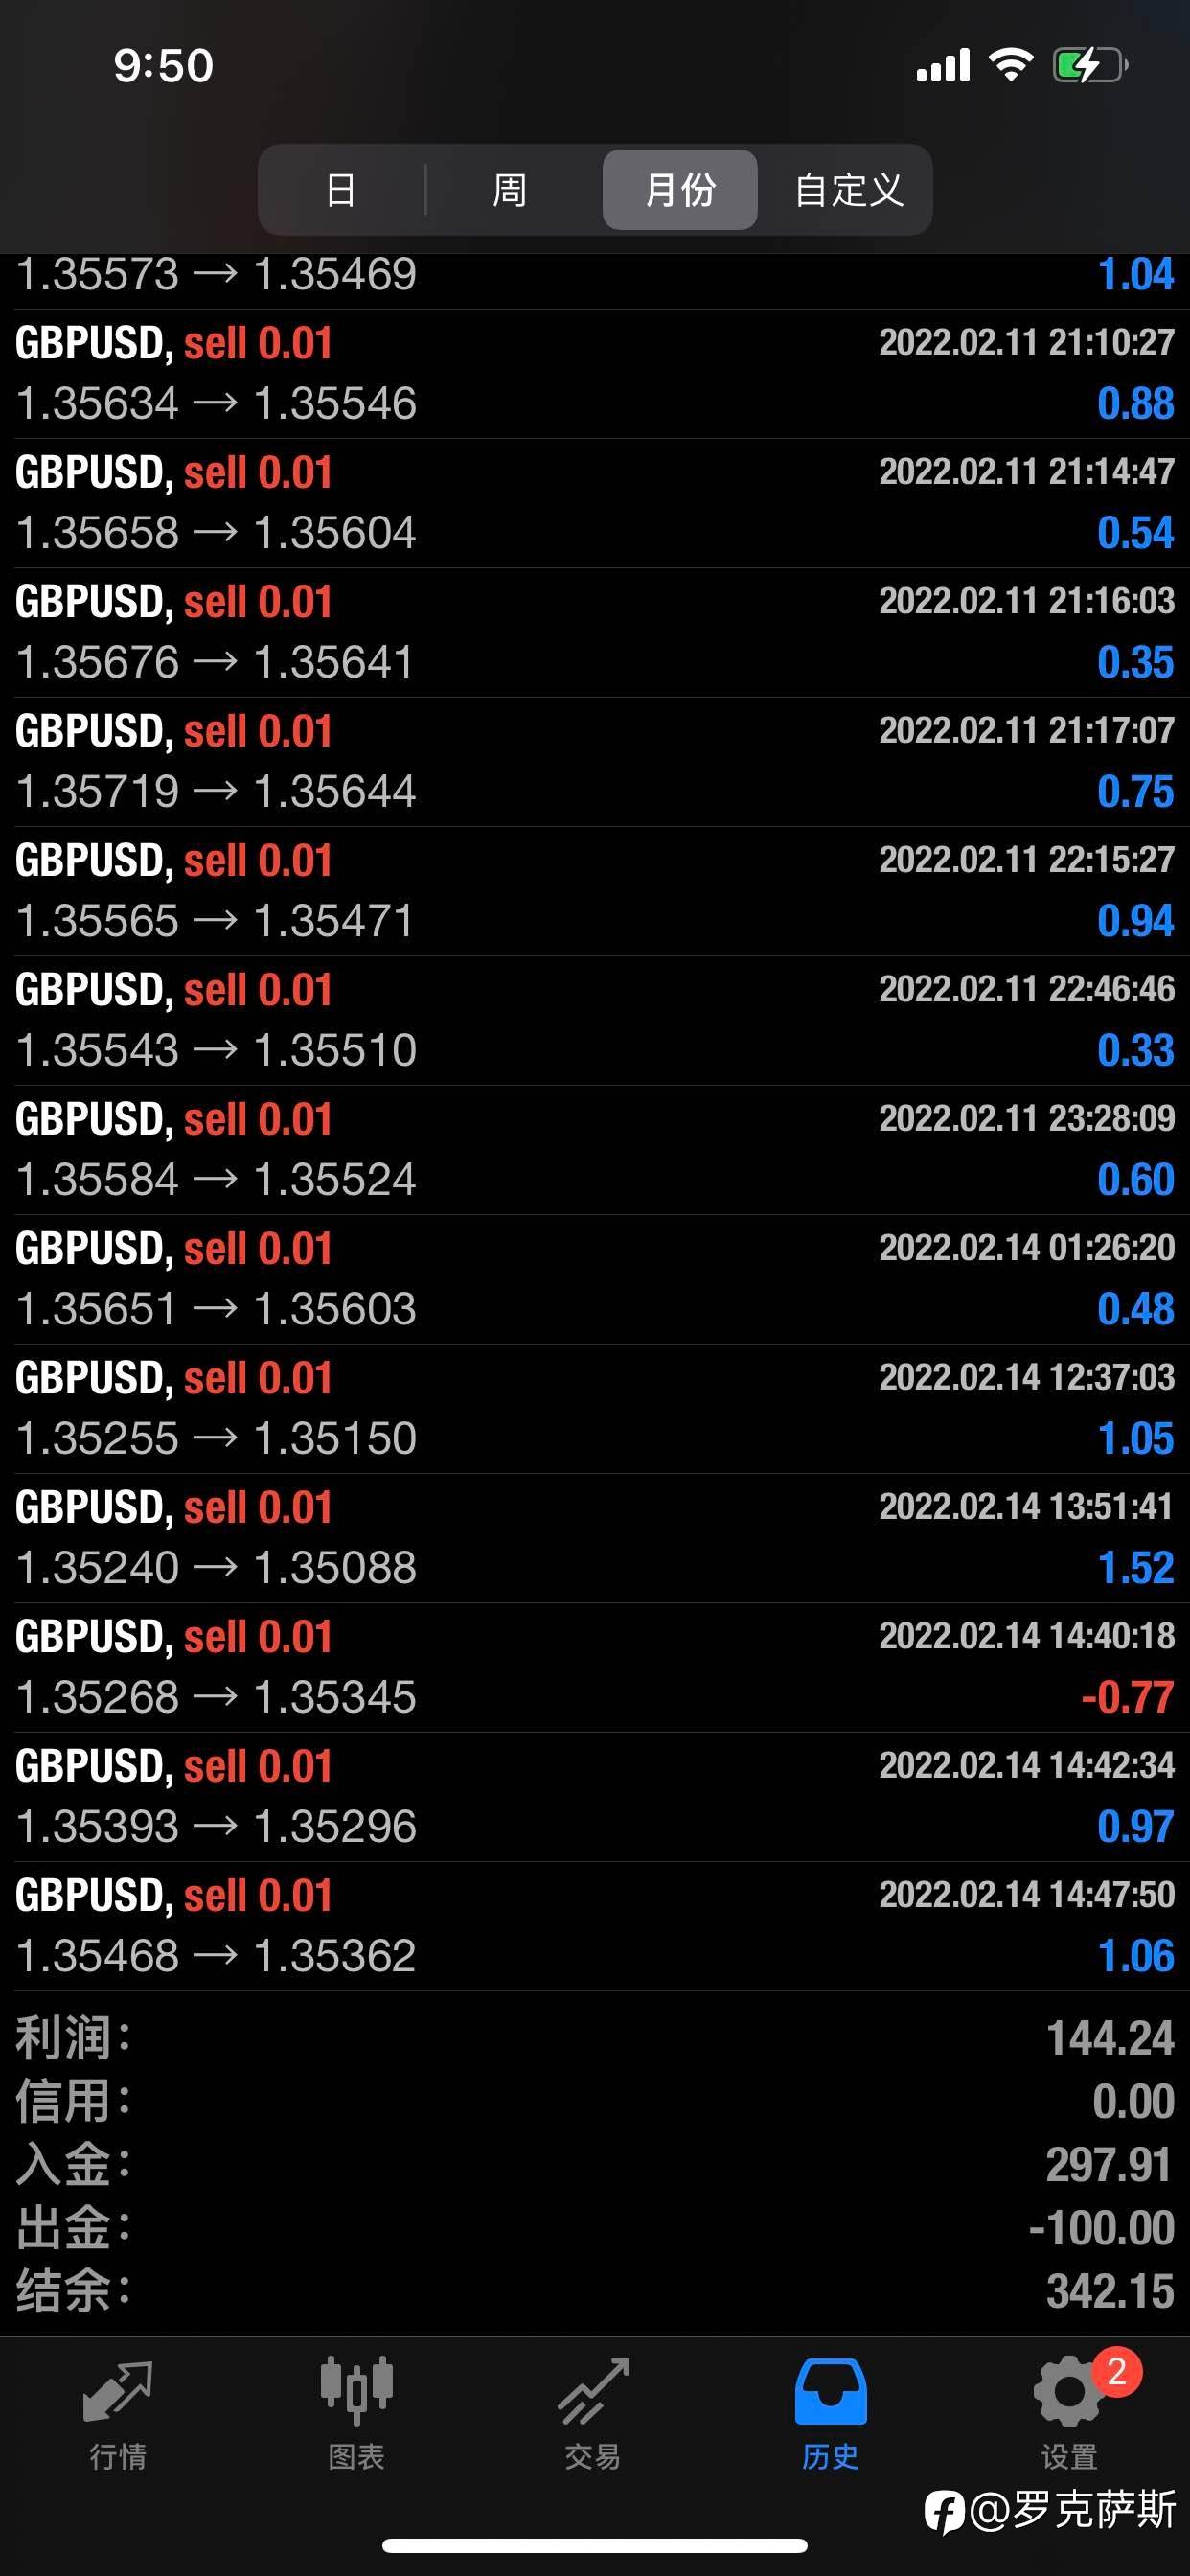
Task: Tap the 利润 total value 144.24
Action: (x=1110, y=2038)
